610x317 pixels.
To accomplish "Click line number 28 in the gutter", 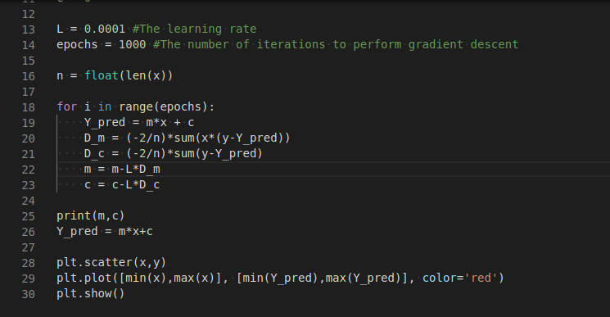I will (29, 263).
